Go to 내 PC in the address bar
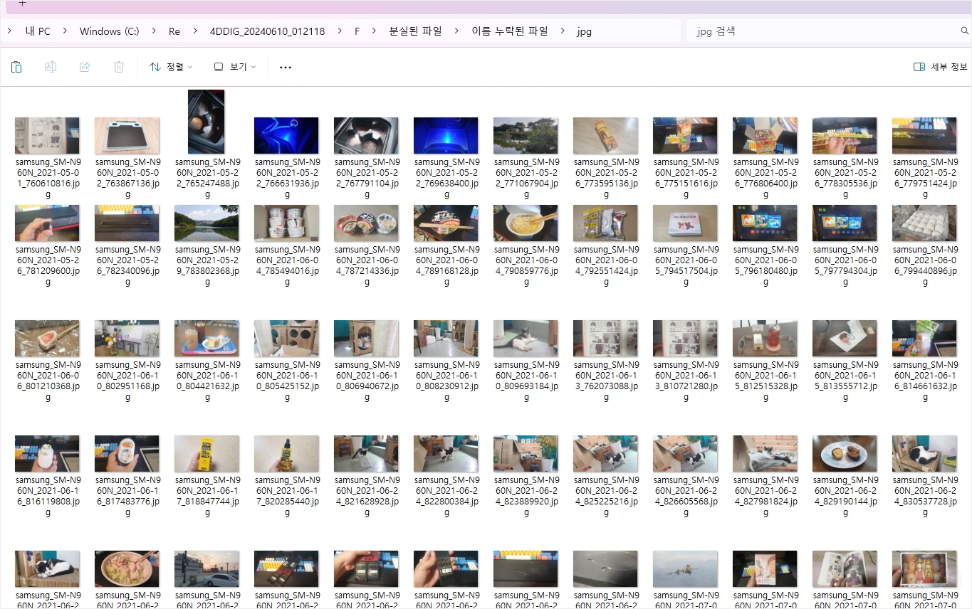Screen dimensions: 972x609 point(38,31)
